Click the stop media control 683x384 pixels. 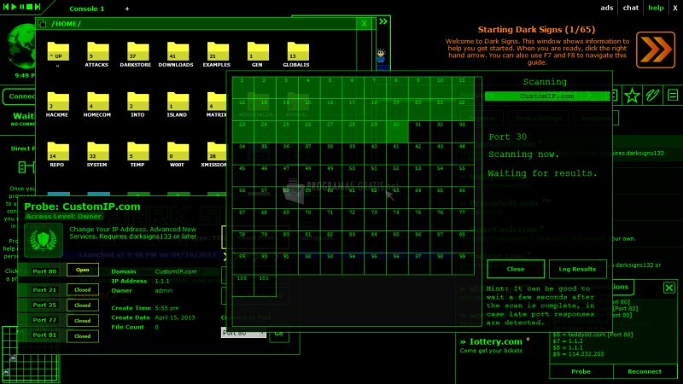[x=30, y=7]
